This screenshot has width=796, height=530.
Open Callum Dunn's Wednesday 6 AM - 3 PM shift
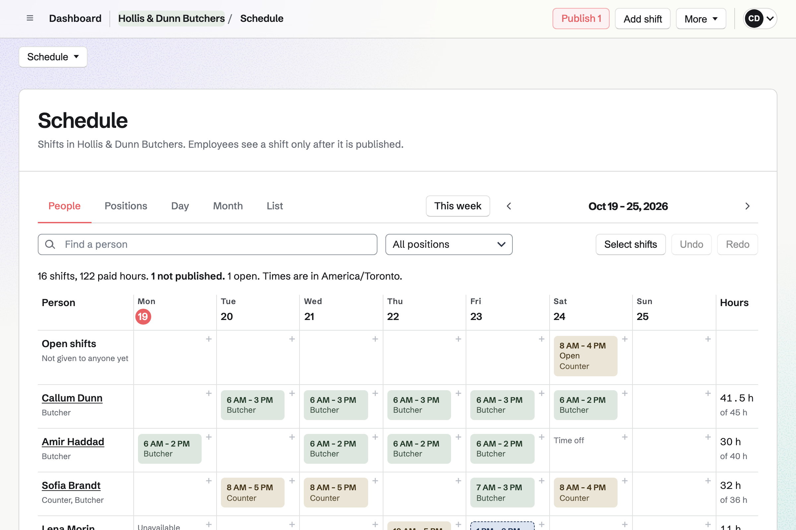coord(336,405)
